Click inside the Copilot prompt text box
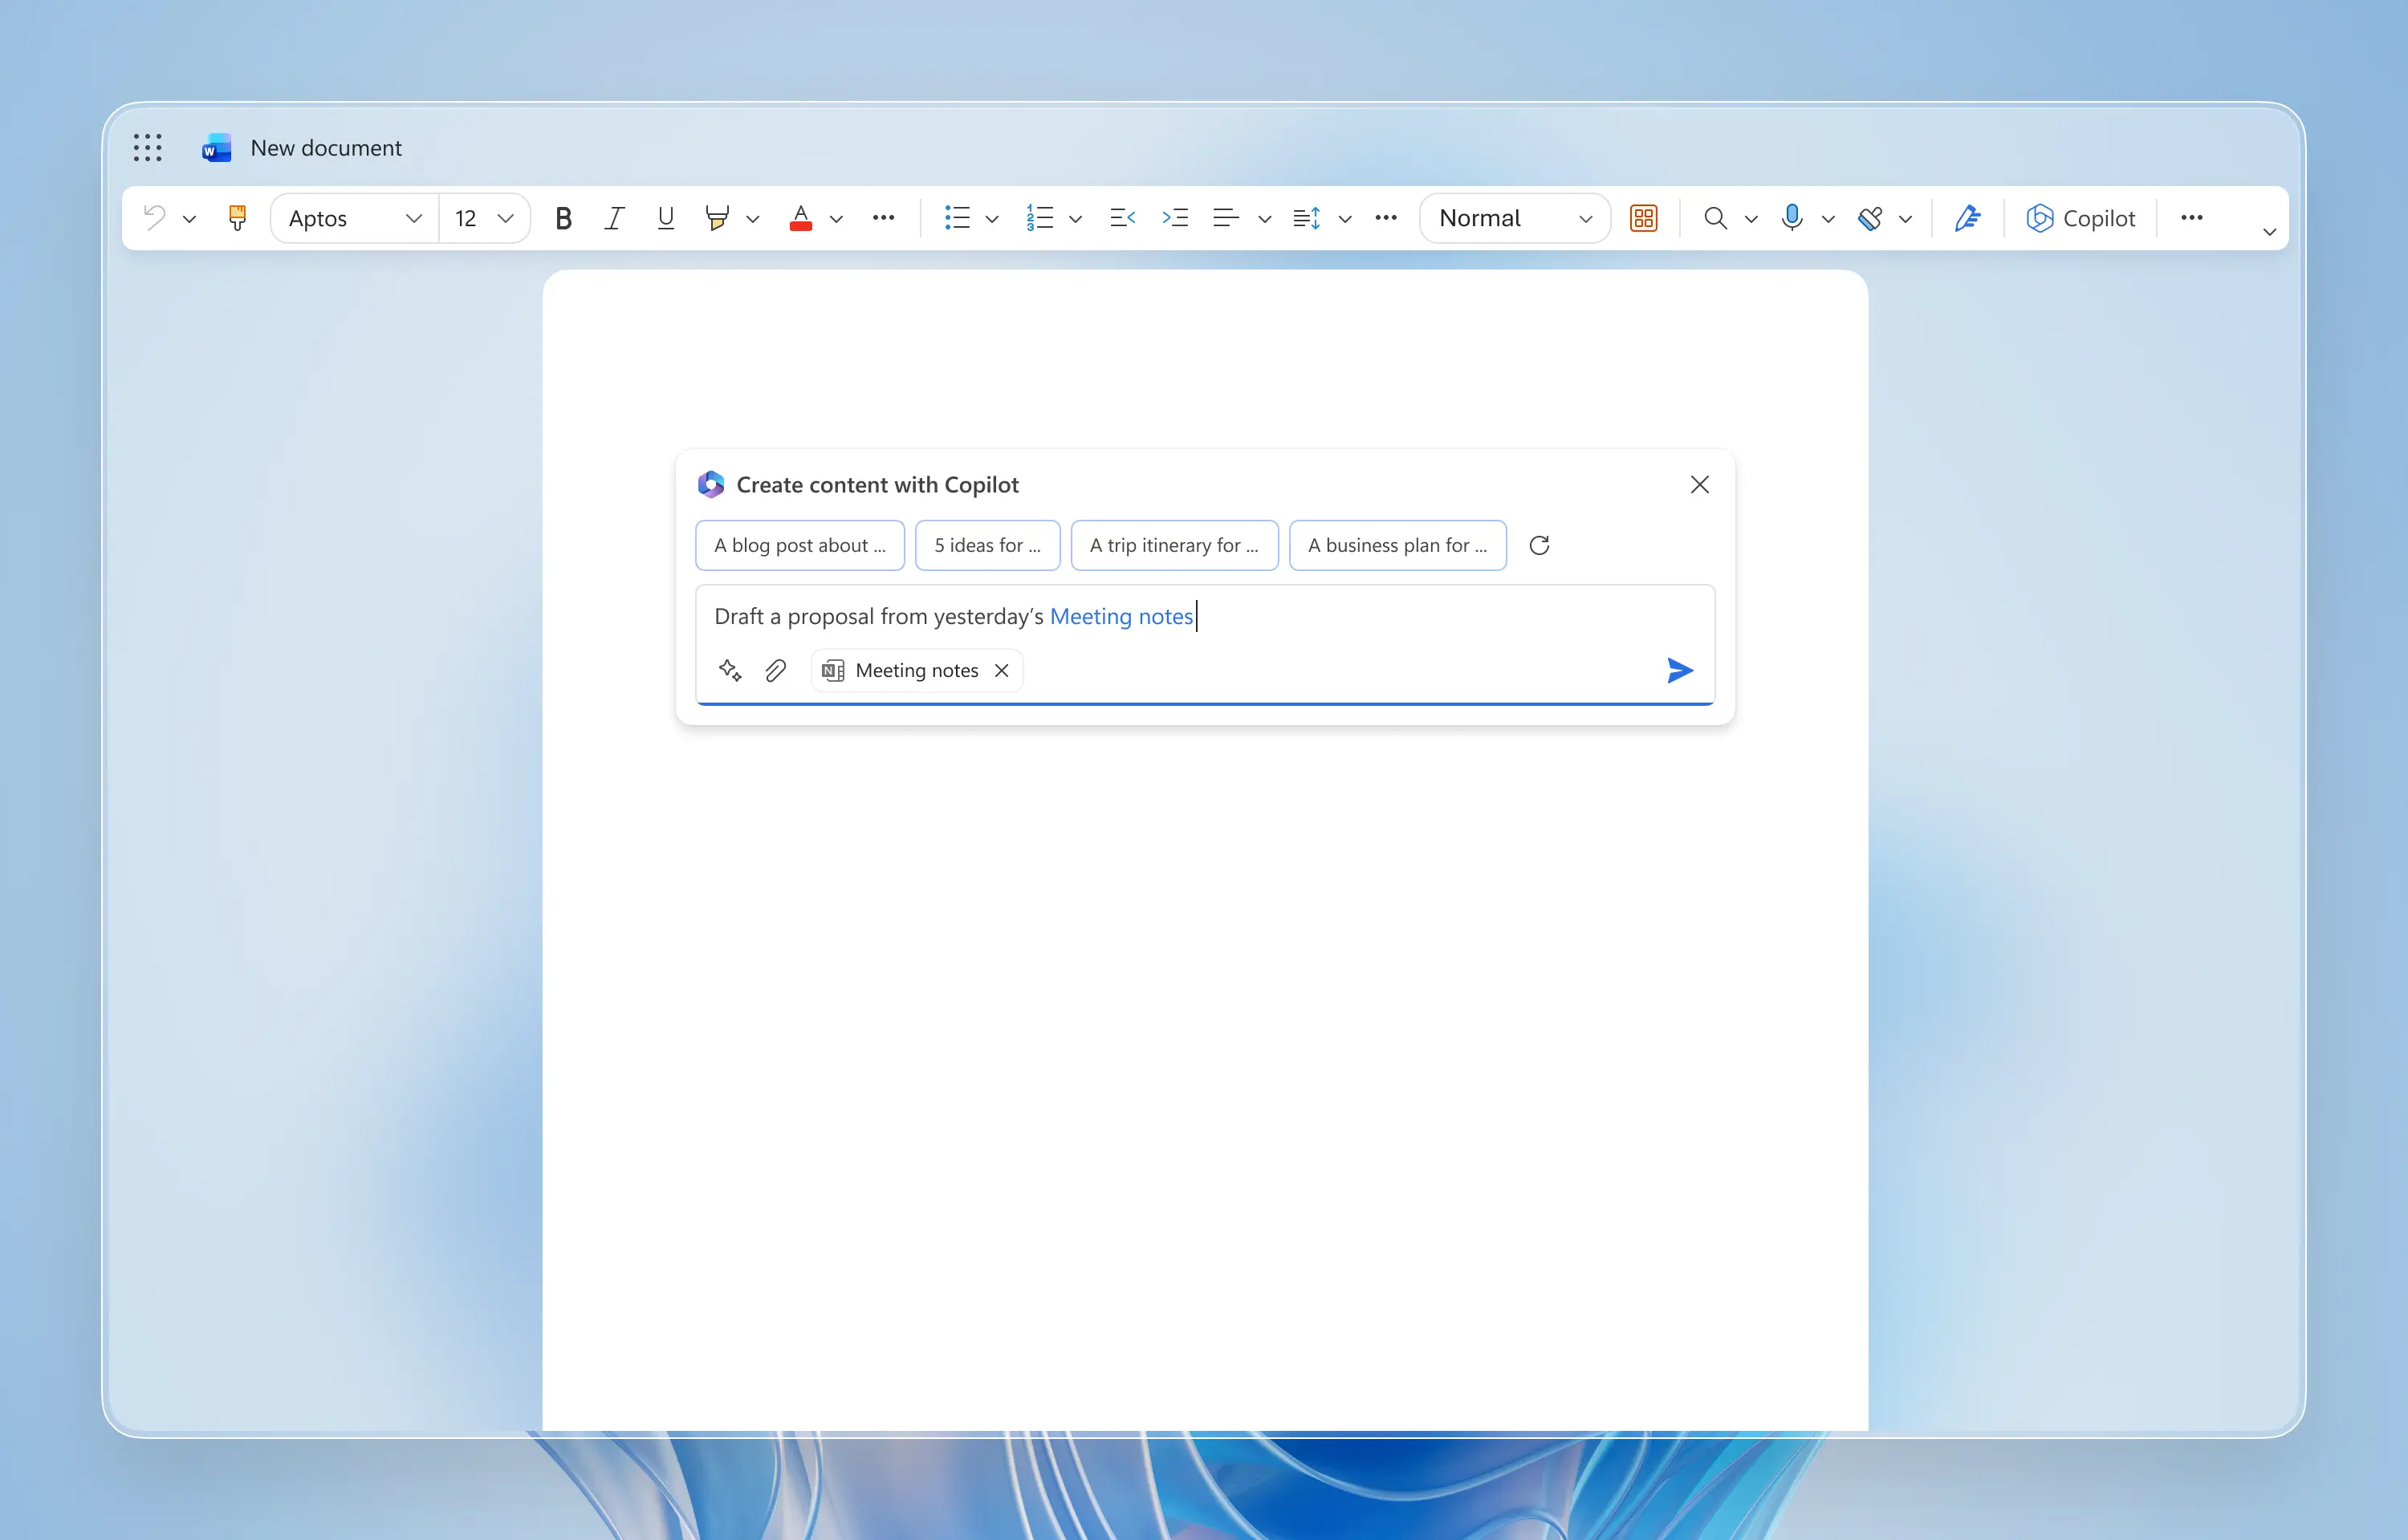Image resolution: width=2408 pixels, height=1540 pixels. click(x=1401, y=617)
